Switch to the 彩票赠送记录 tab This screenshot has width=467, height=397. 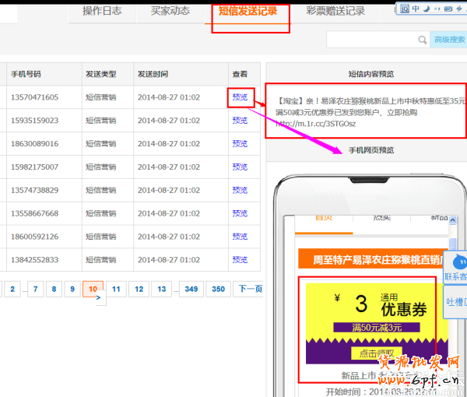click(x=335, y=12)
